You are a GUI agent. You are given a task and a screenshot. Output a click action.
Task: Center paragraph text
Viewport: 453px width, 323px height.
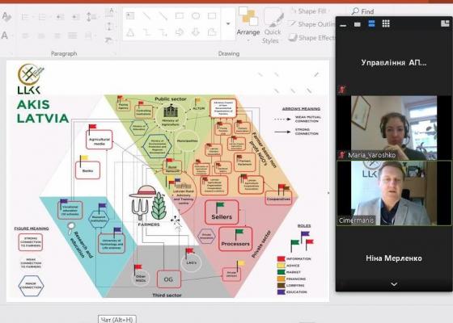point(41,36)
